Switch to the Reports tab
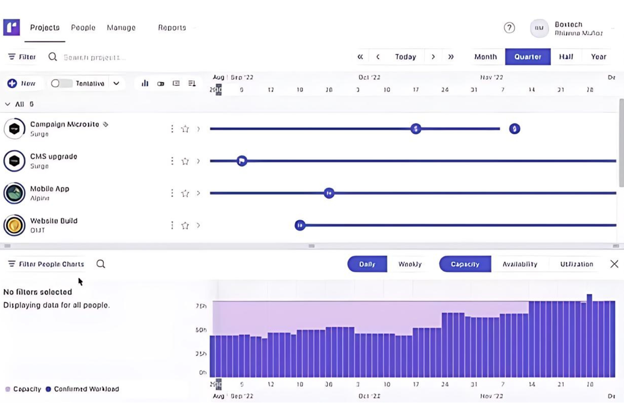The width and height of the screenshot is (624, 416). pos(172,27)
